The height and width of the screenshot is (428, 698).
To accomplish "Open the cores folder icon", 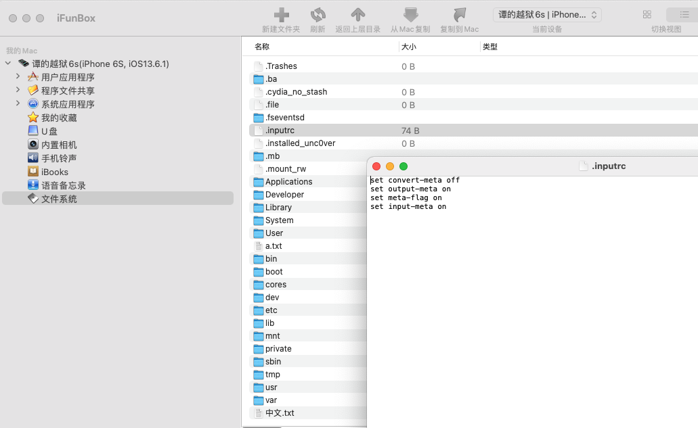I will point(258,285).
